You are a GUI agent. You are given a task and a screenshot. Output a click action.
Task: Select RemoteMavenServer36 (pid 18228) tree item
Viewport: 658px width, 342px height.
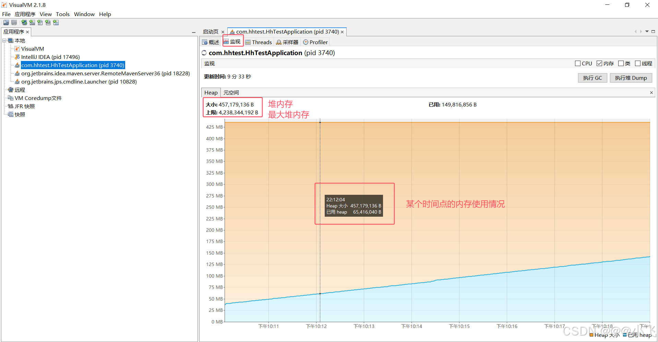click(106, 74)
